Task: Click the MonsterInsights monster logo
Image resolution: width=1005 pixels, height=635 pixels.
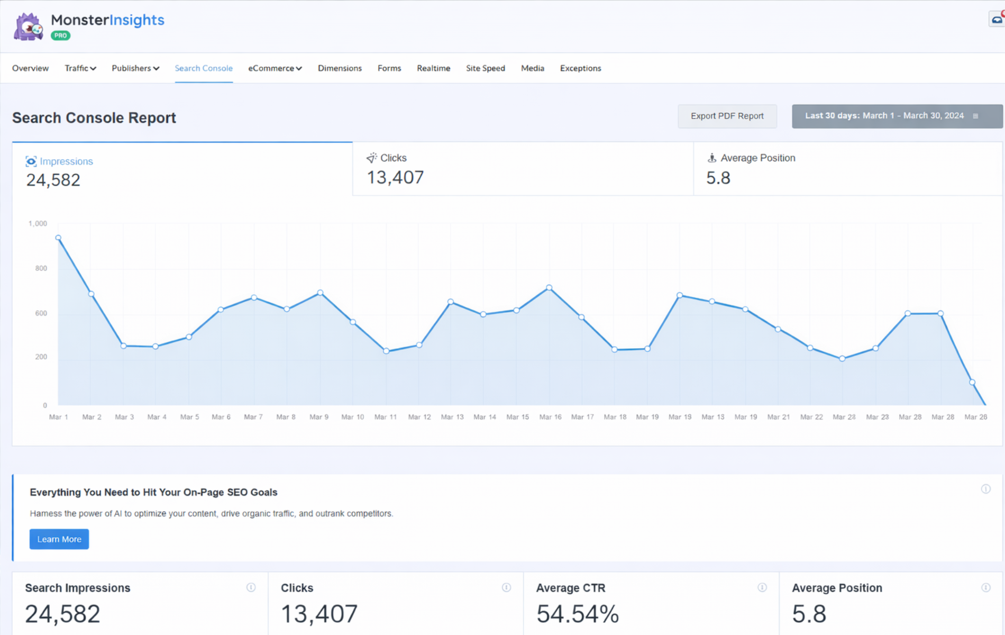Action: pos(29,26)
